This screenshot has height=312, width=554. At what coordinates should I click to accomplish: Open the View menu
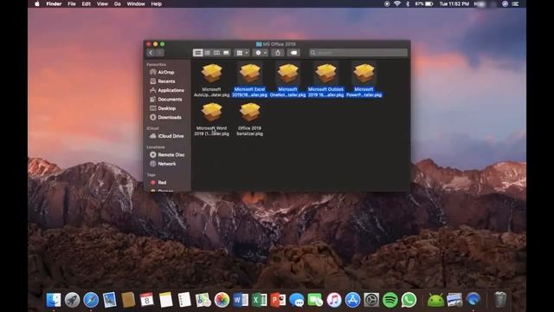(102, 3)
